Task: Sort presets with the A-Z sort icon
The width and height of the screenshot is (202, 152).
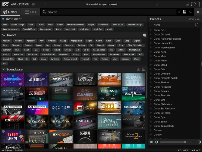Action: click(x=197, y=25)
